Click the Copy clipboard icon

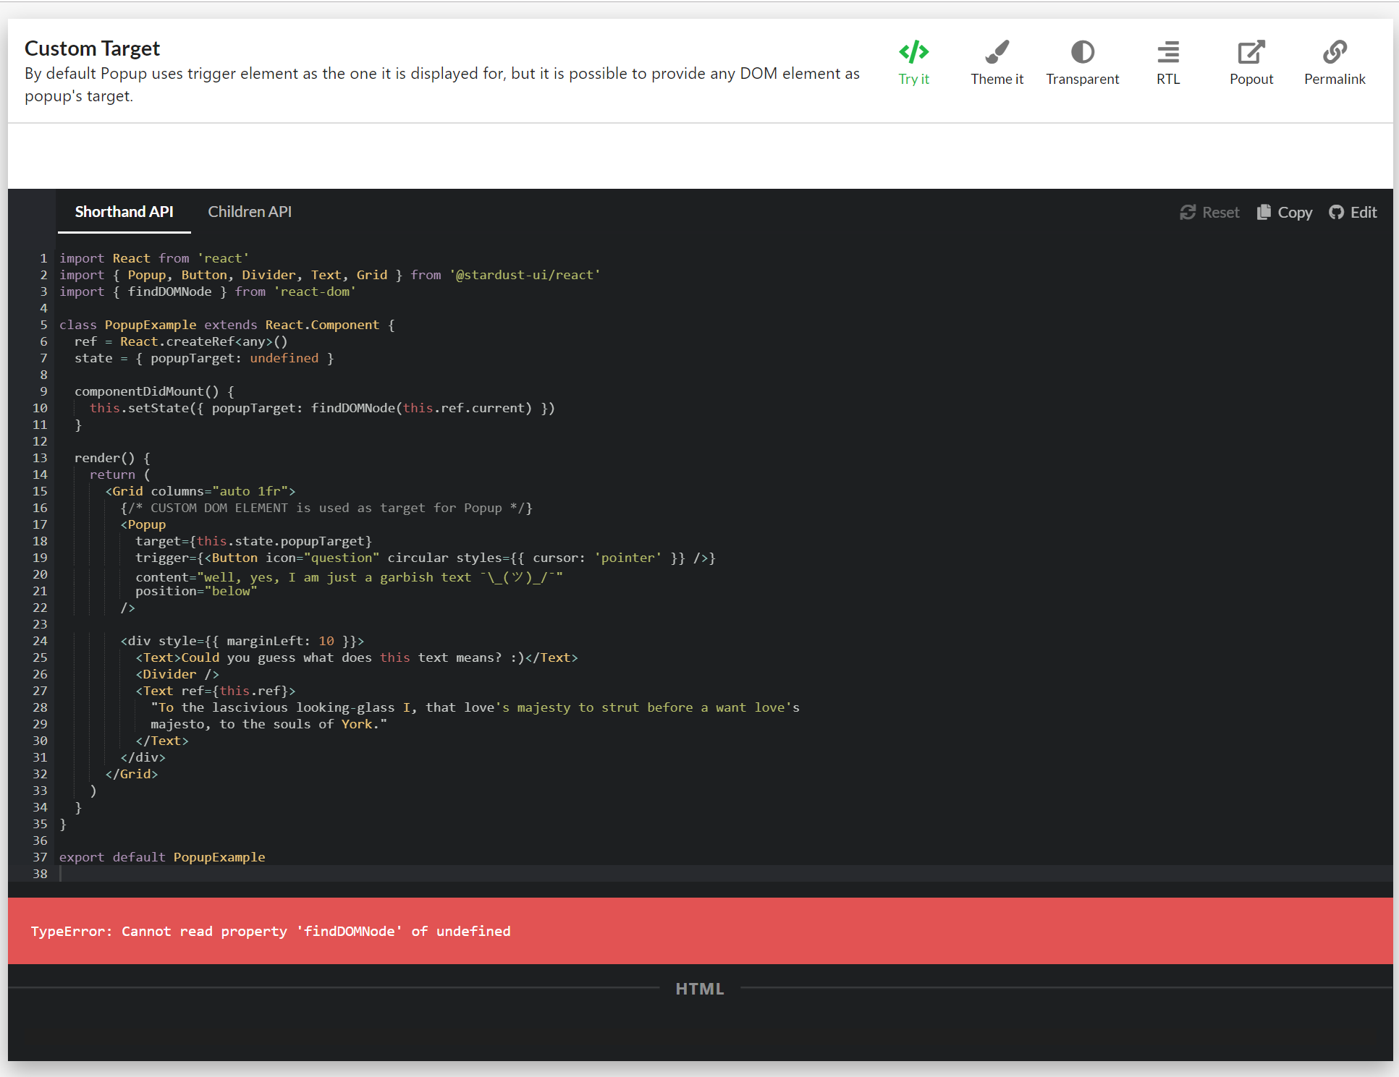(1264, 212)
